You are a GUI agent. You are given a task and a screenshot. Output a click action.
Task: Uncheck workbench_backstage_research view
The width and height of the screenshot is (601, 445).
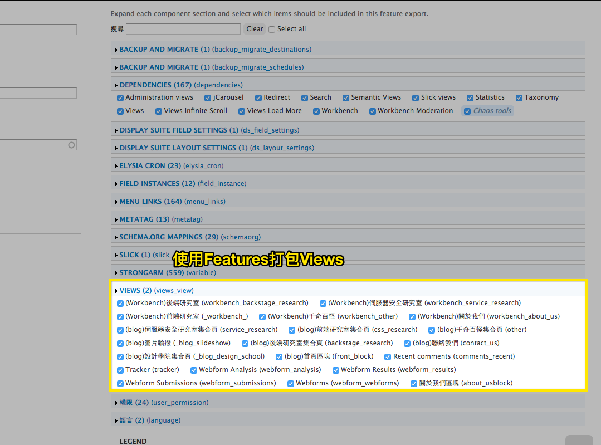(120, 304)
